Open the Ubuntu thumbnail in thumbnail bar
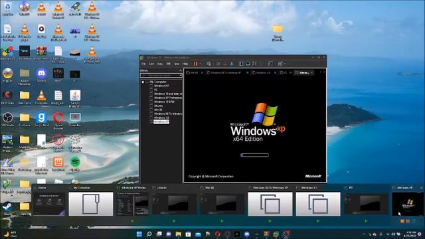Viewport: 425px width, 239px height. 174,204
